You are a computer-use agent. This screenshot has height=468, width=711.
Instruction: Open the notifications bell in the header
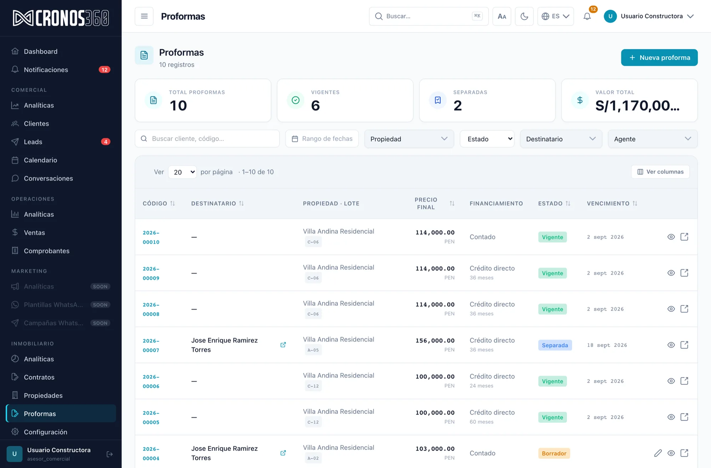point(587,16)
